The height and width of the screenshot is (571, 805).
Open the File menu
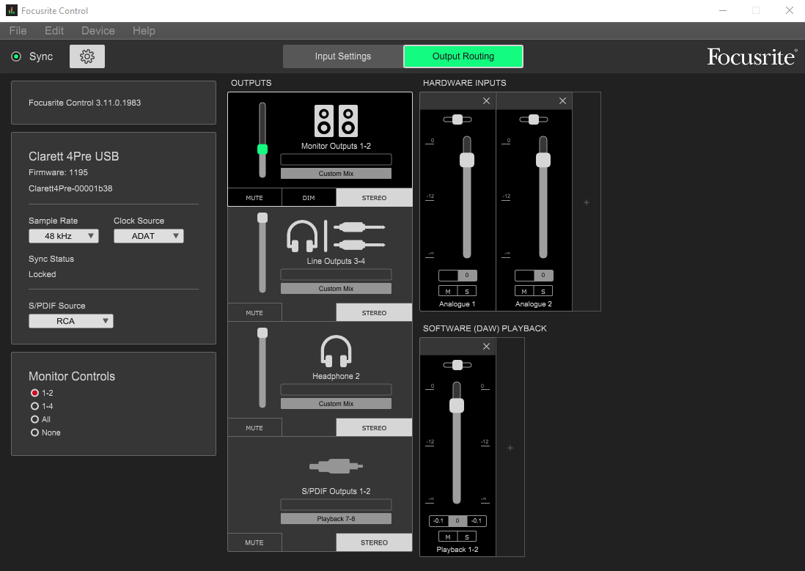[18, 31]
